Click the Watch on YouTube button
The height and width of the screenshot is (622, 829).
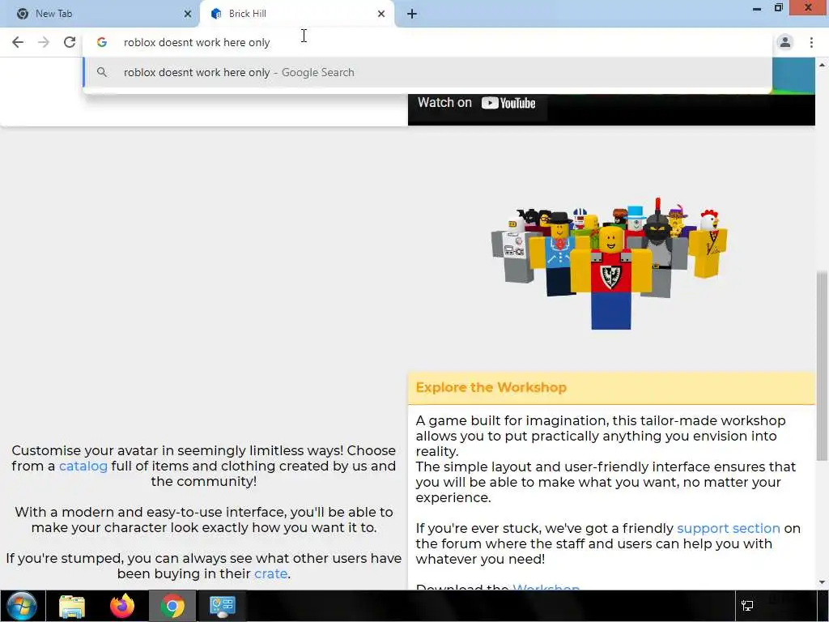[x=477, y=103]
